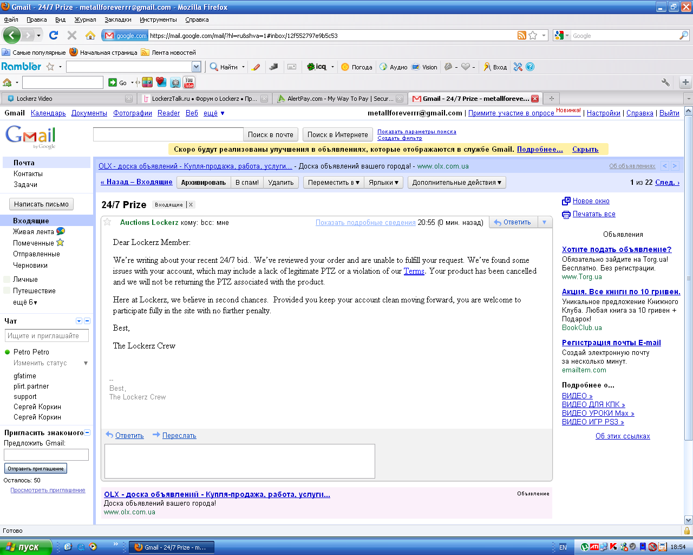Open the Terms link in the email
The height and width of the screenshot is (555, 693).
click(414, 271)
